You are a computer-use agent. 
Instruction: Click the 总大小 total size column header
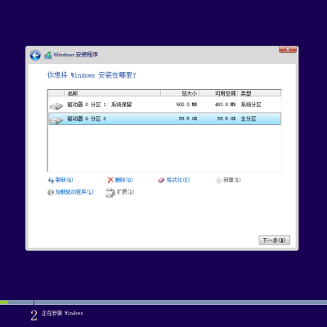180,93
